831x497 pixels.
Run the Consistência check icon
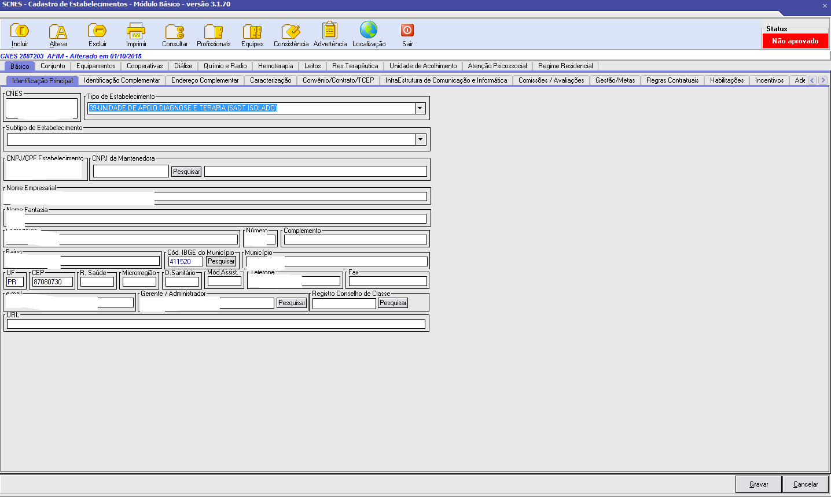291,31
